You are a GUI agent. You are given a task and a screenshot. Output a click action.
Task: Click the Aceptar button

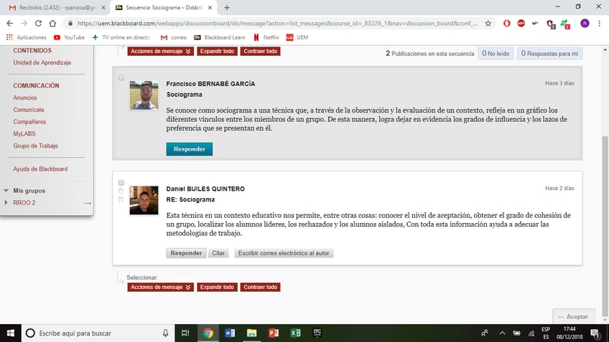(x=574, y=316)
